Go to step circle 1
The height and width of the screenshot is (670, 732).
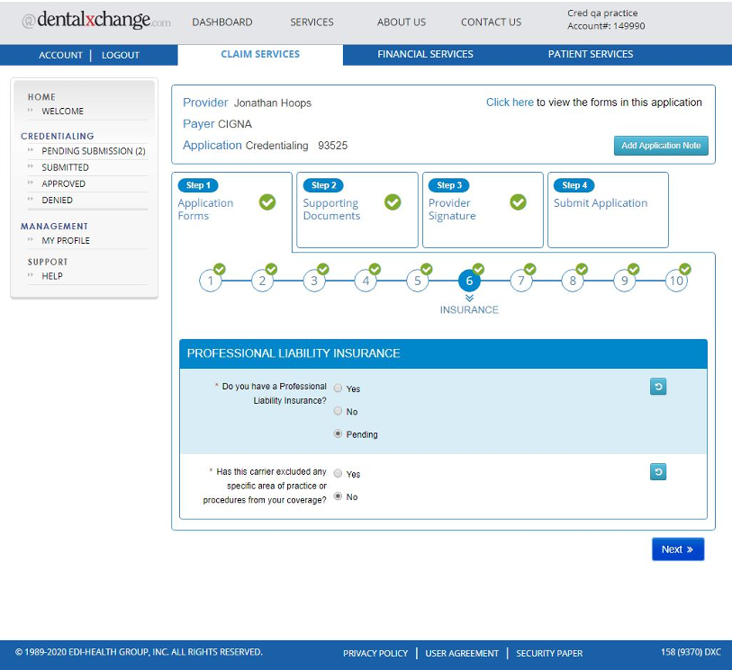210,281
